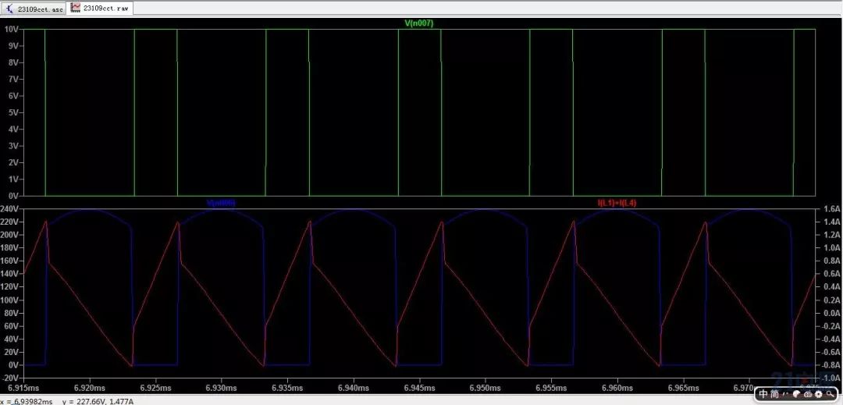
Task: Click the red I(L1)+I(L4) trace label
Action: point(617,203)
